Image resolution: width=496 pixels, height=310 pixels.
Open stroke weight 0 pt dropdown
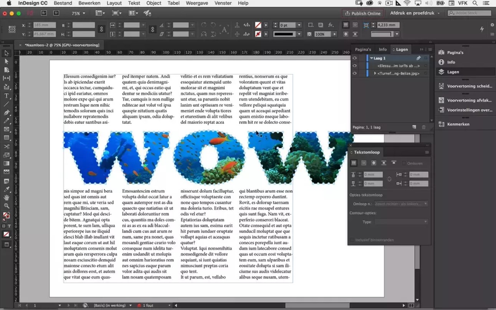[299, 25]
